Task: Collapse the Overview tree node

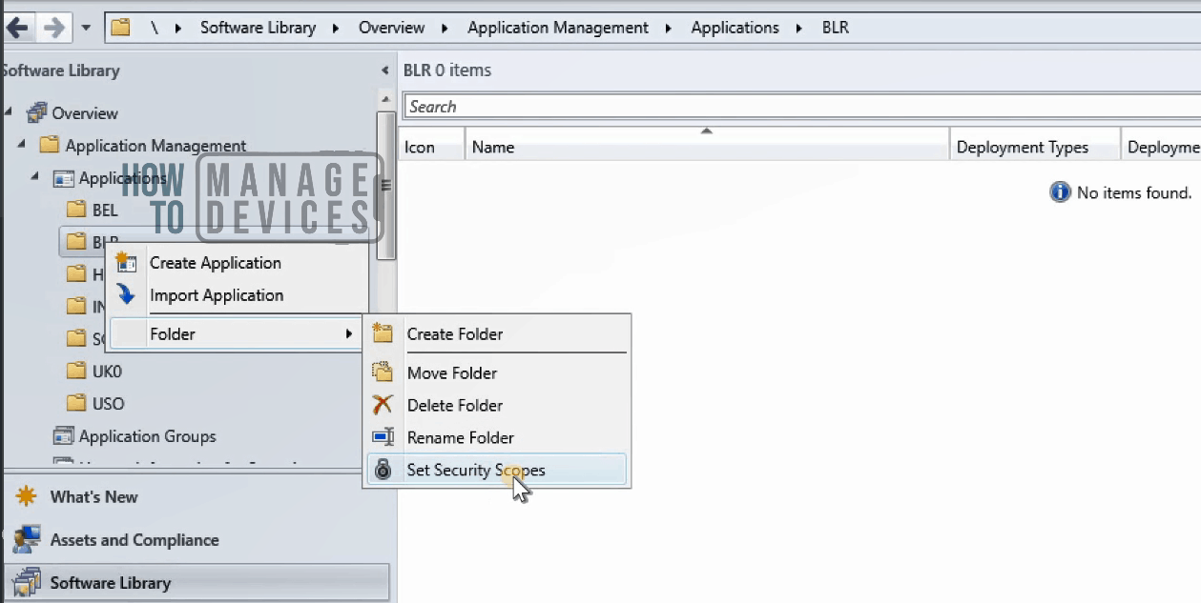Action: click(x=9, y=112)
